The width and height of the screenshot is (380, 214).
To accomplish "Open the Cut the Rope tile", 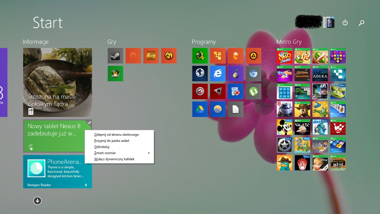I will 302,56.
